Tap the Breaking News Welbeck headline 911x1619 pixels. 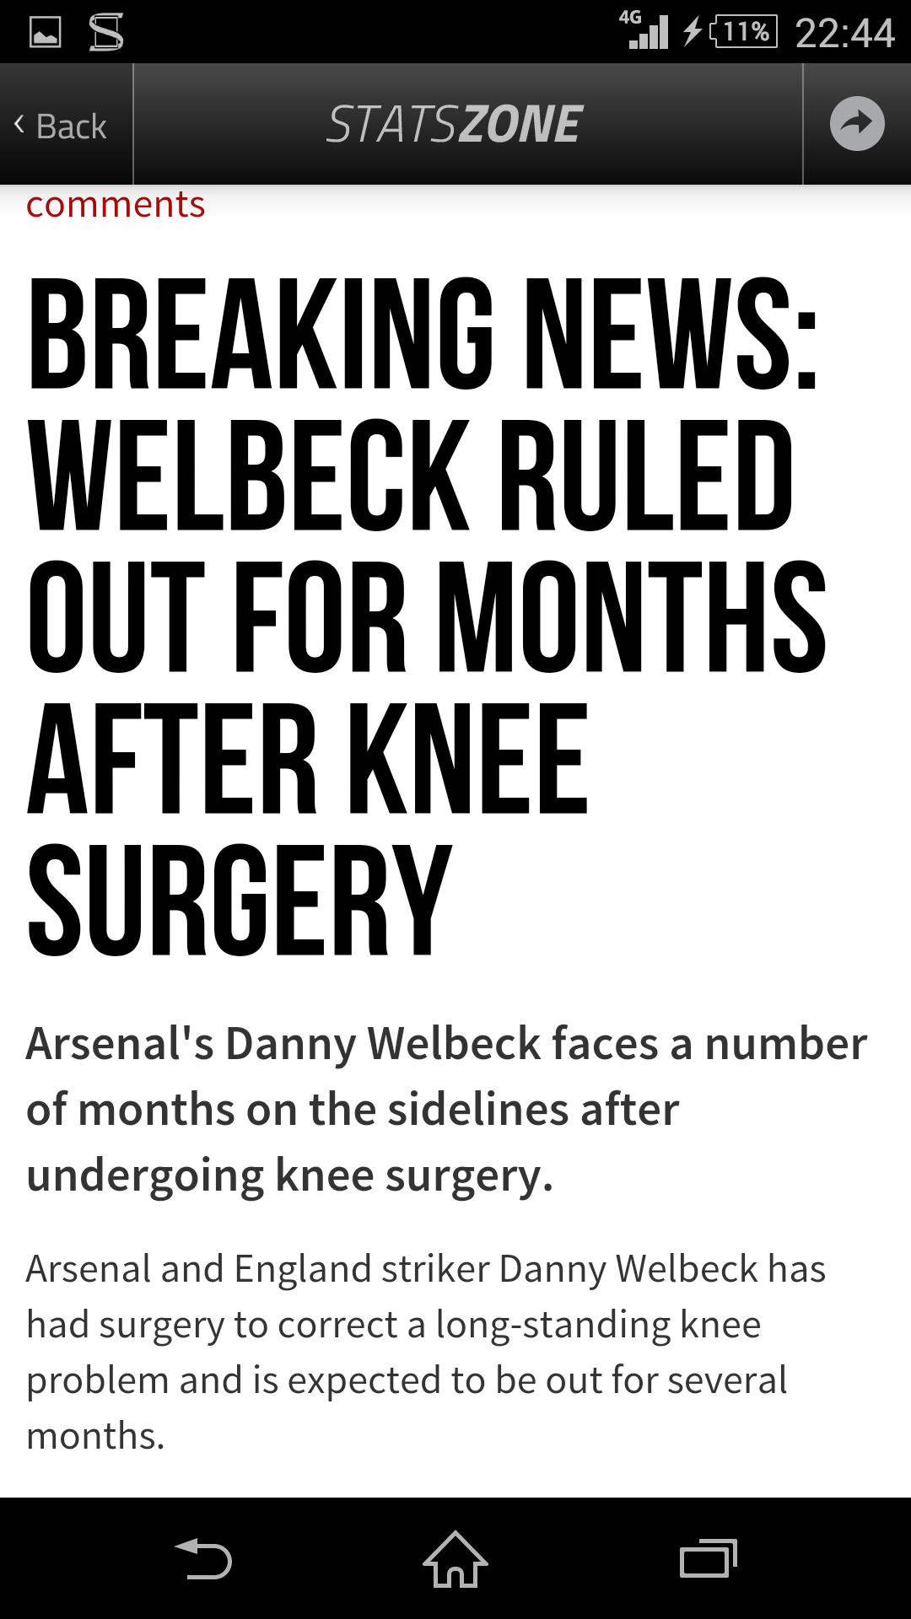pyautogui.click(x=427, y=616)
